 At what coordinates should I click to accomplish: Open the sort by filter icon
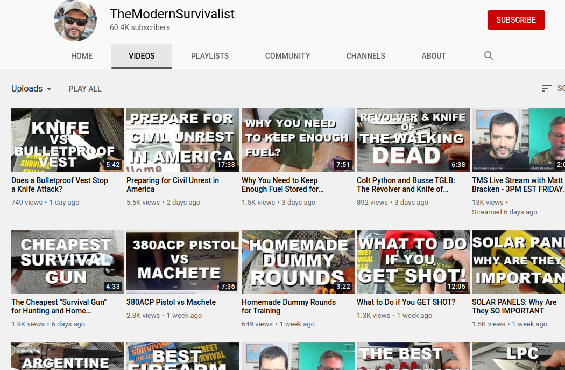pyautogui.click(x=546, y=88)
